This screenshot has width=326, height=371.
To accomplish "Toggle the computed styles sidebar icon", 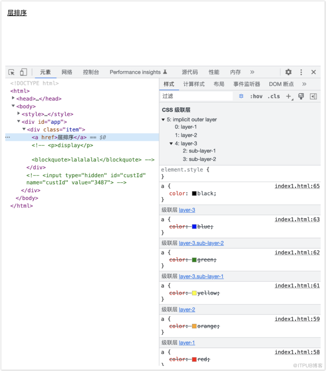I will pos(313,96).
